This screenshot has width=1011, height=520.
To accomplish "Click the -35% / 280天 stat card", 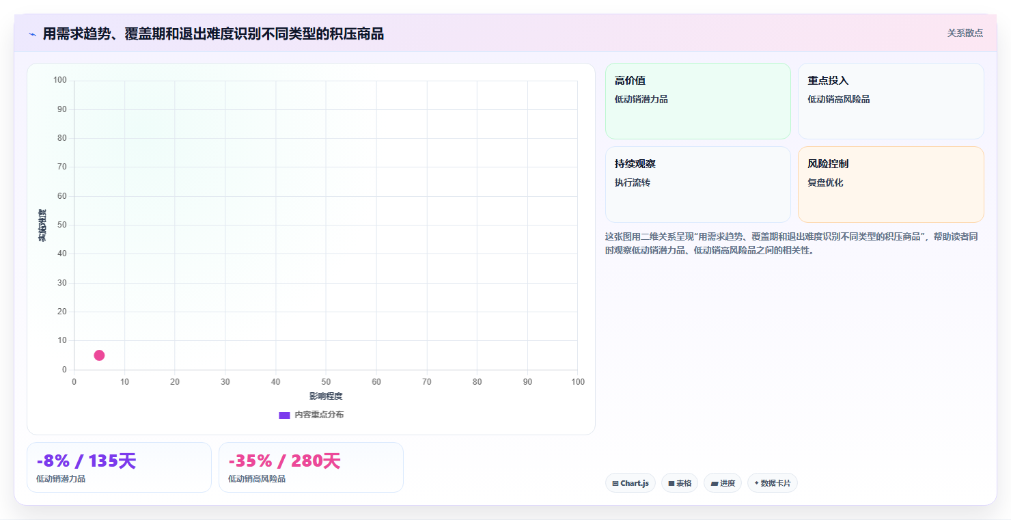I will (x=311, y=467).
